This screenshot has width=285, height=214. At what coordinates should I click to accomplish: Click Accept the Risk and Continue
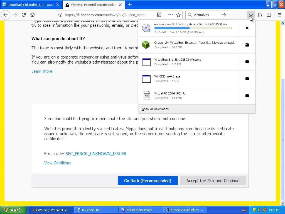213,181
